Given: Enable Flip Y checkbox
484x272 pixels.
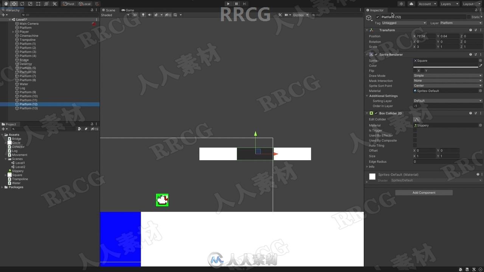Looking at the screenshot, I should (x=423, y=71).
